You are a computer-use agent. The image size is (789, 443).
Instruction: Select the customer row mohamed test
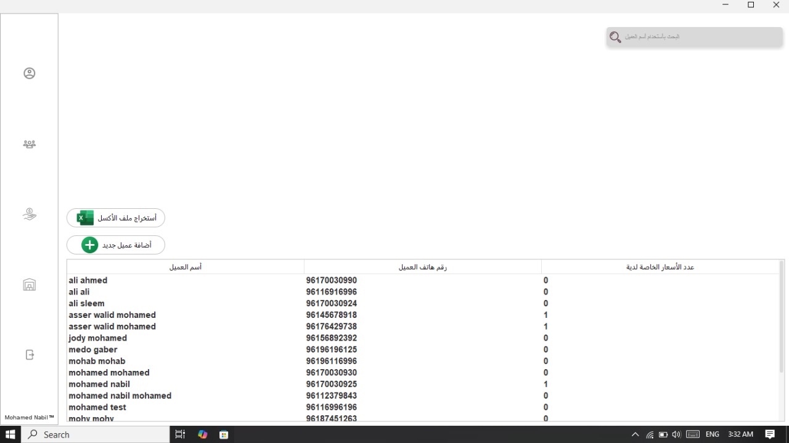click(x=423, y=407)
